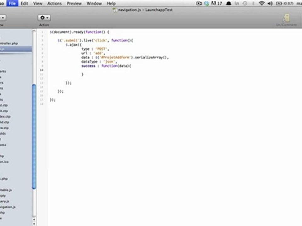302x226 pixels.
Task: Select the favicon.ico file in sidebar
Action: [x=4, y=162]
